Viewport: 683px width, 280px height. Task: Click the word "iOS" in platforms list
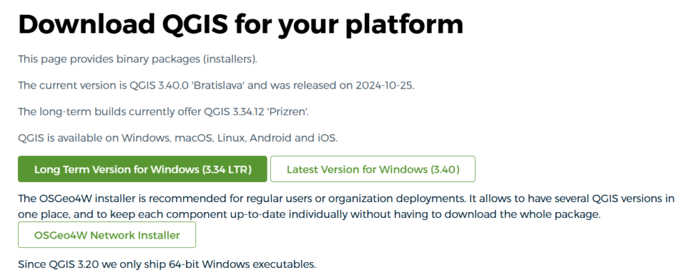(x=327, y=138)
